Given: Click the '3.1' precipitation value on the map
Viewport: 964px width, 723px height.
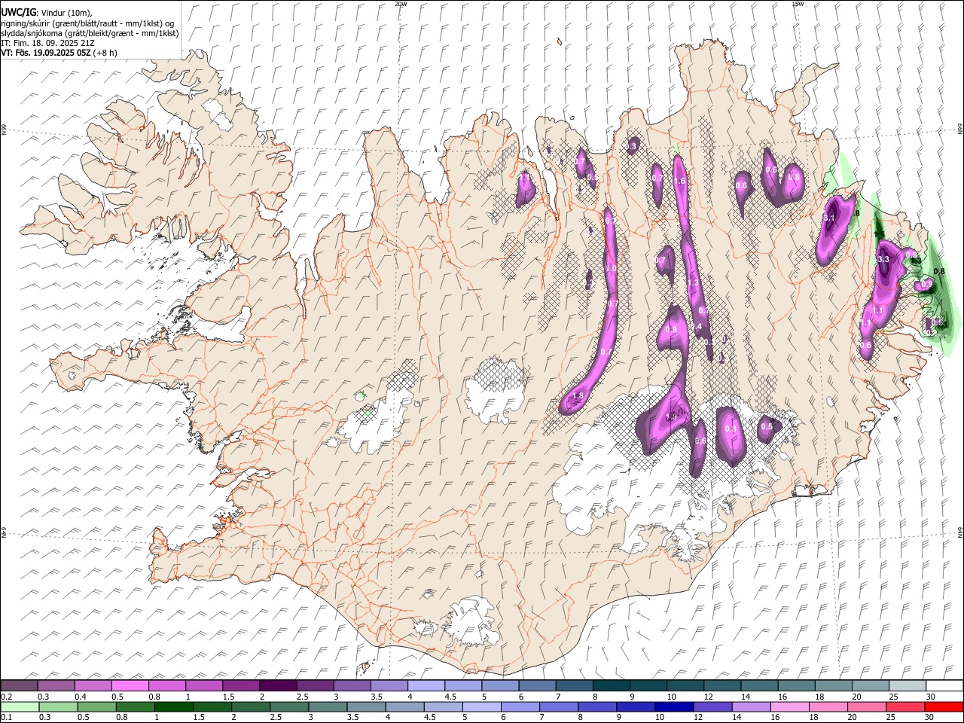Looking at the screenshot, I should point(830,218).
